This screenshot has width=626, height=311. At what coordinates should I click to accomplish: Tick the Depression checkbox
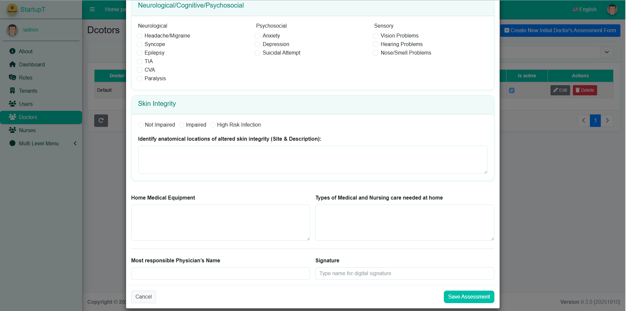(x=257, y=44)
